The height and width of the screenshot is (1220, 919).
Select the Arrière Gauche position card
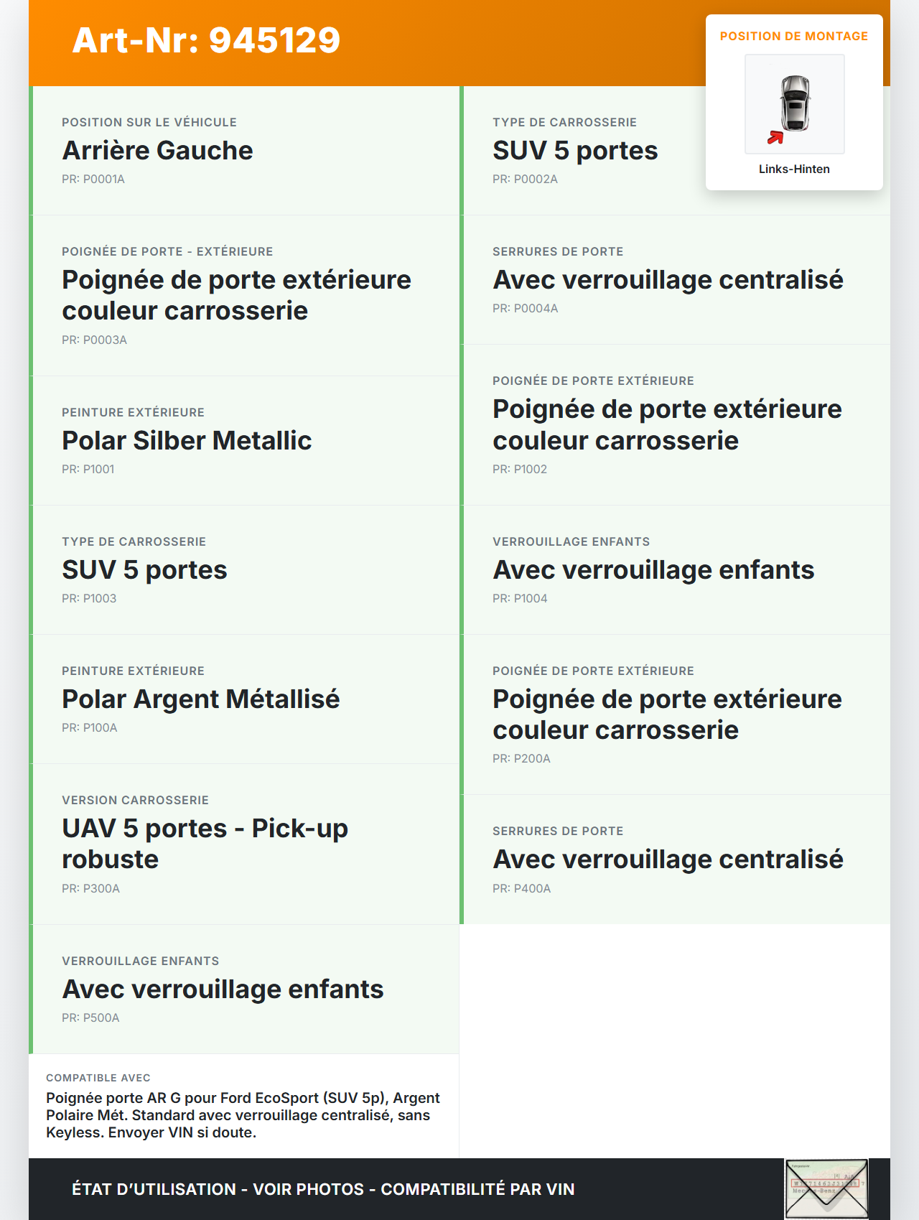244,151
